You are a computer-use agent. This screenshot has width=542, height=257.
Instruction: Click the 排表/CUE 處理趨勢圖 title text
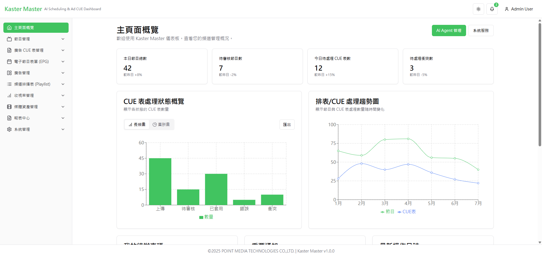[x=347, y=101]
